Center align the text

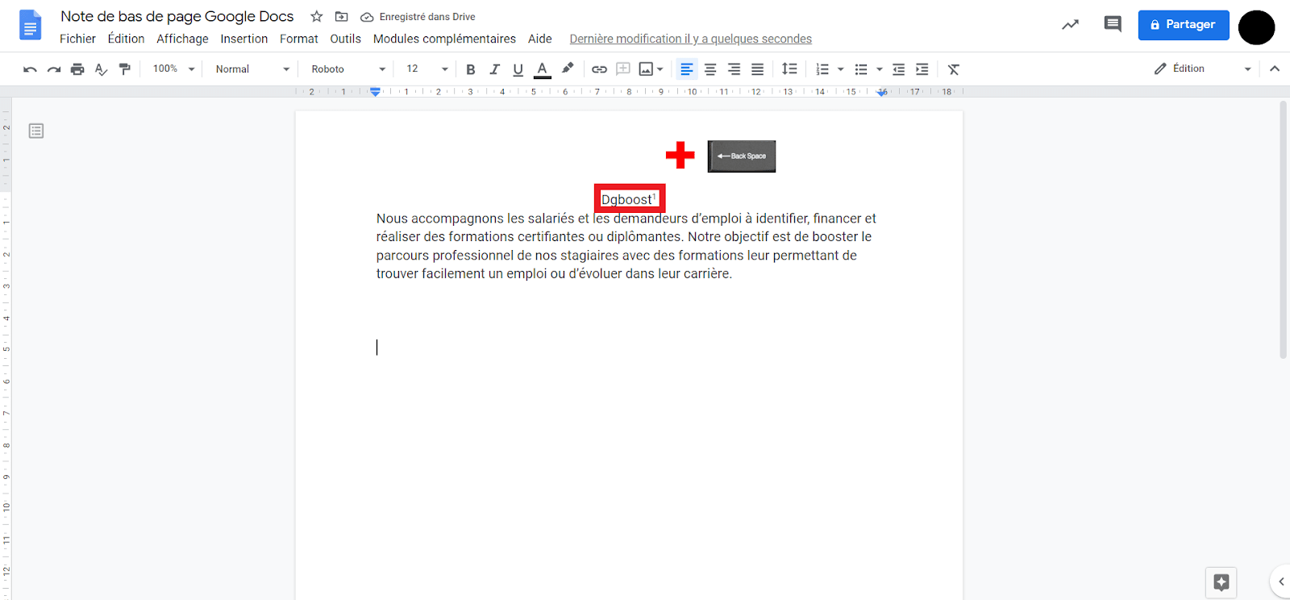[x=710, y=69]
